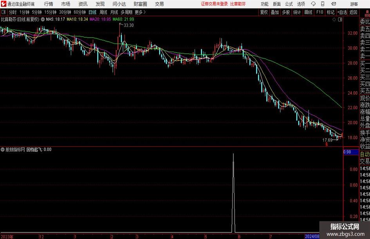
Task: Switch to the 60分钟 period tab
Action: (x=79, y=12)
